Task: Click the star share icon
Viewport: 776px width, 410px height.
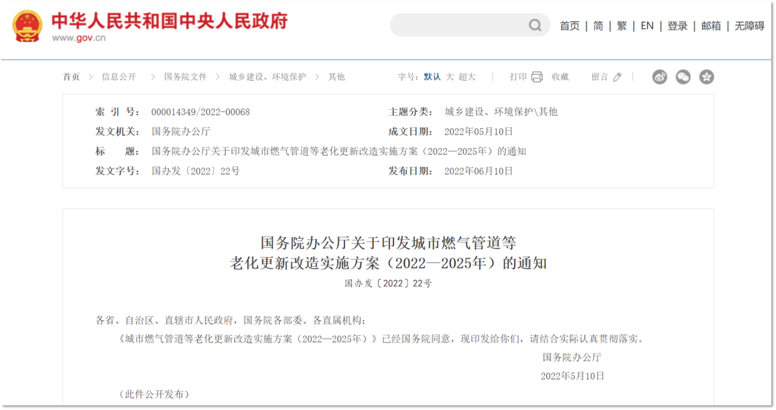Action: [707, 76]
